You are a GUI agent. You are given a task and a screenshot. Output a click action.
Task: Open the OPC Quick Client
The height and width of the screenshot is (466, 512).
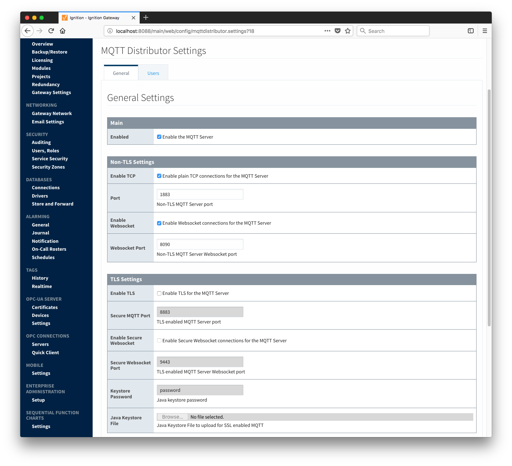pyautogui.click(x=45, y=353)
